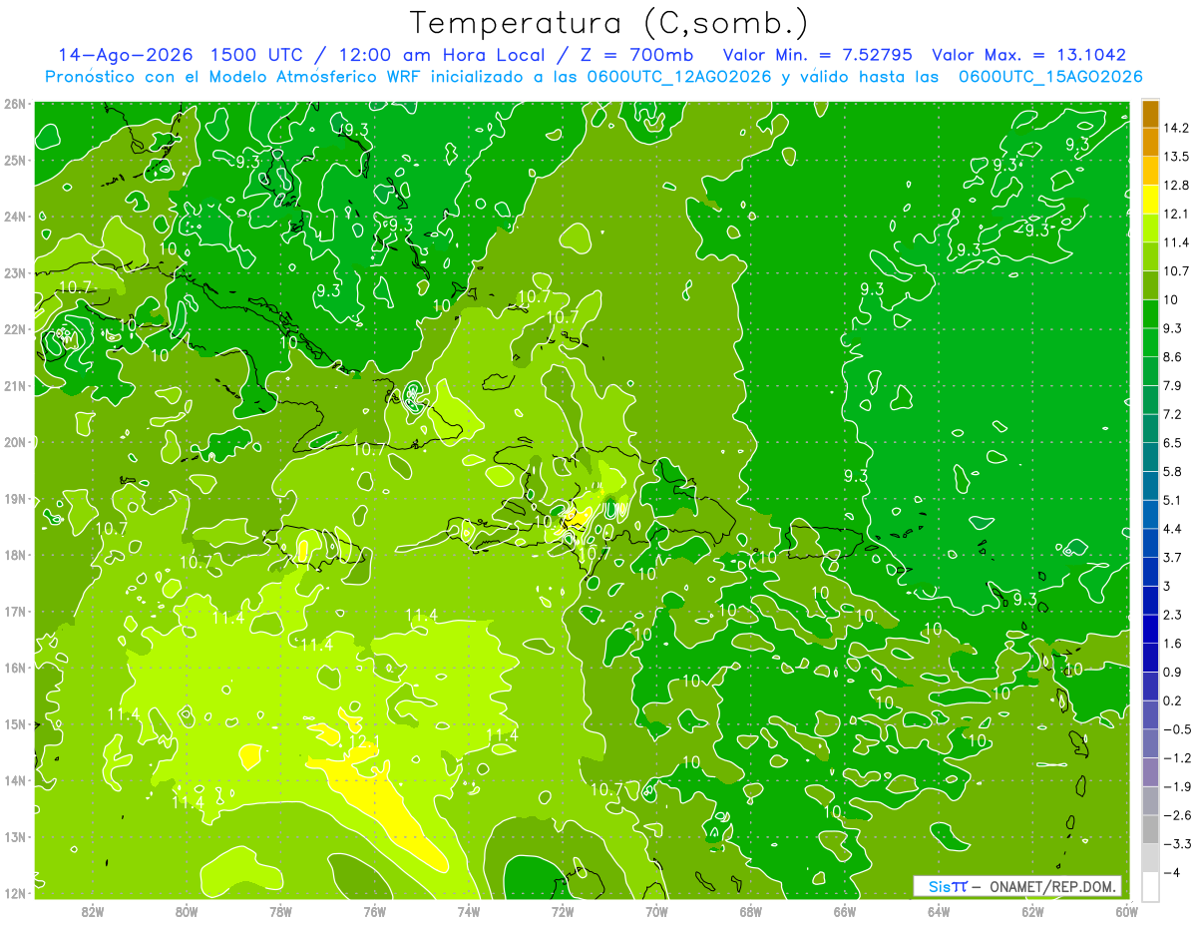Click the "25N" latitude label
1197x925 pixels.
15,160
